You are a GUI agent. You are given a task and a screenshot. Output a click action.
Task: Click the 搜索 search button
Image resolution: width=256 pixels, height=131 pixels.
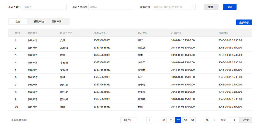click(x=230, y=7)
